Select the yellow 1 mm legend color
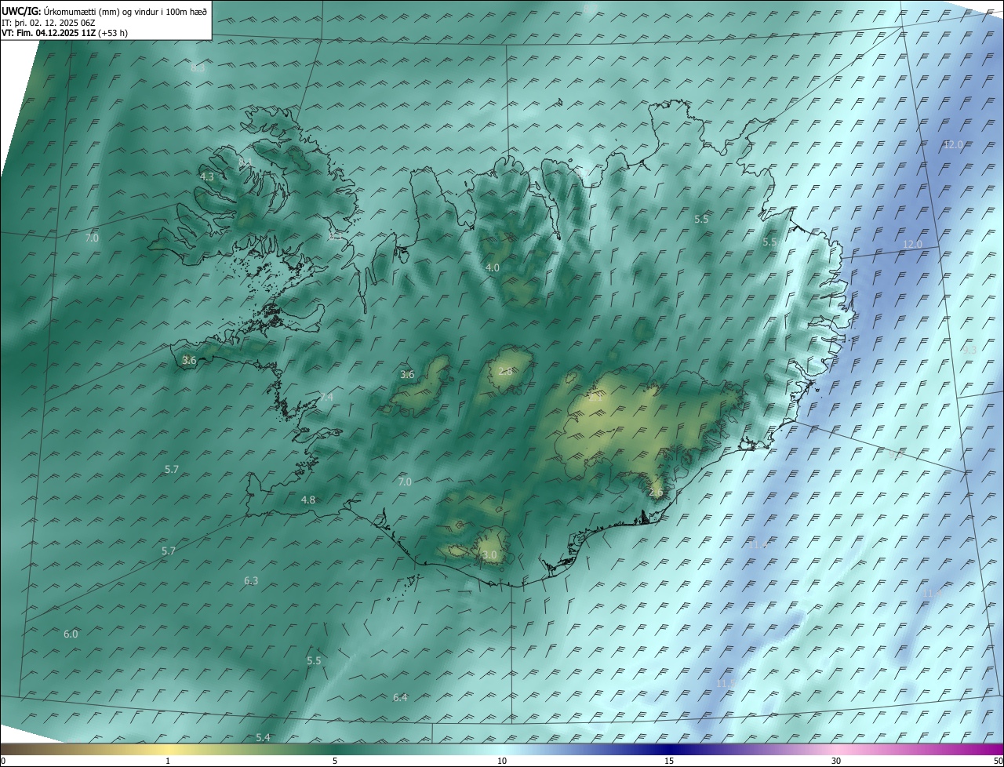This screenshot has width=1004, height=767. [168, 750]
